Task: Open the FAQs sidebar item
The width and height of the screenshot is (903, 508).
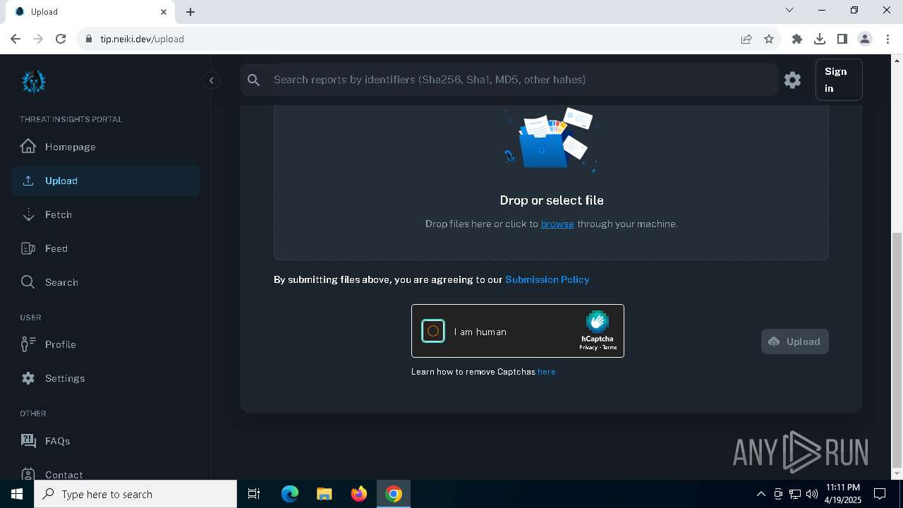Action: 105,441
